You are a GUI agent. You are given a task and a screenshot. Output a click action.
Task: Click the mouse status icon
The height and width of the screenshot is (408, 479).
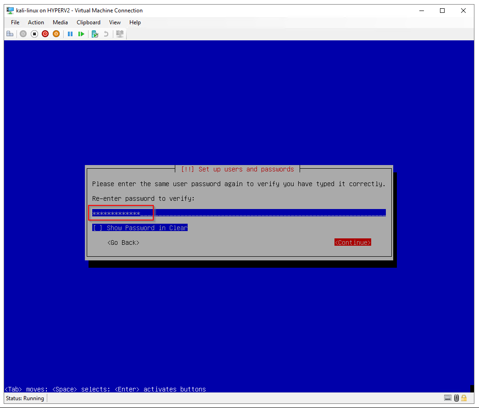pyautogui.click(x=456, y=398)
